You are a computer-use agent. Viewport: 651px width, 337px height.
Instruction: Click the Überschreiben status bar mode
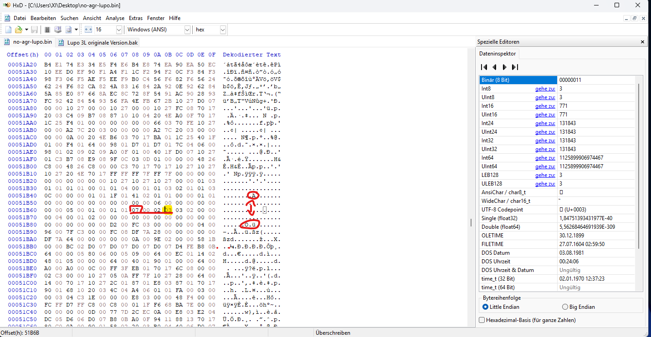(x=333, y=333)
